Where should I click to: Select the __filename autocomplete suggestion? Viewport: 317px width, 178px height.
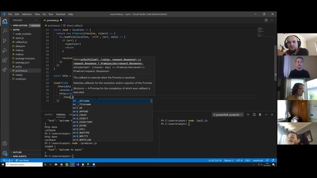[x=111, y=104]
